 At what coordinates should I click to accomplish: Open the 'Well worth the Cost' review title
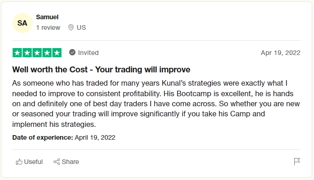click(x=101, y=70)
